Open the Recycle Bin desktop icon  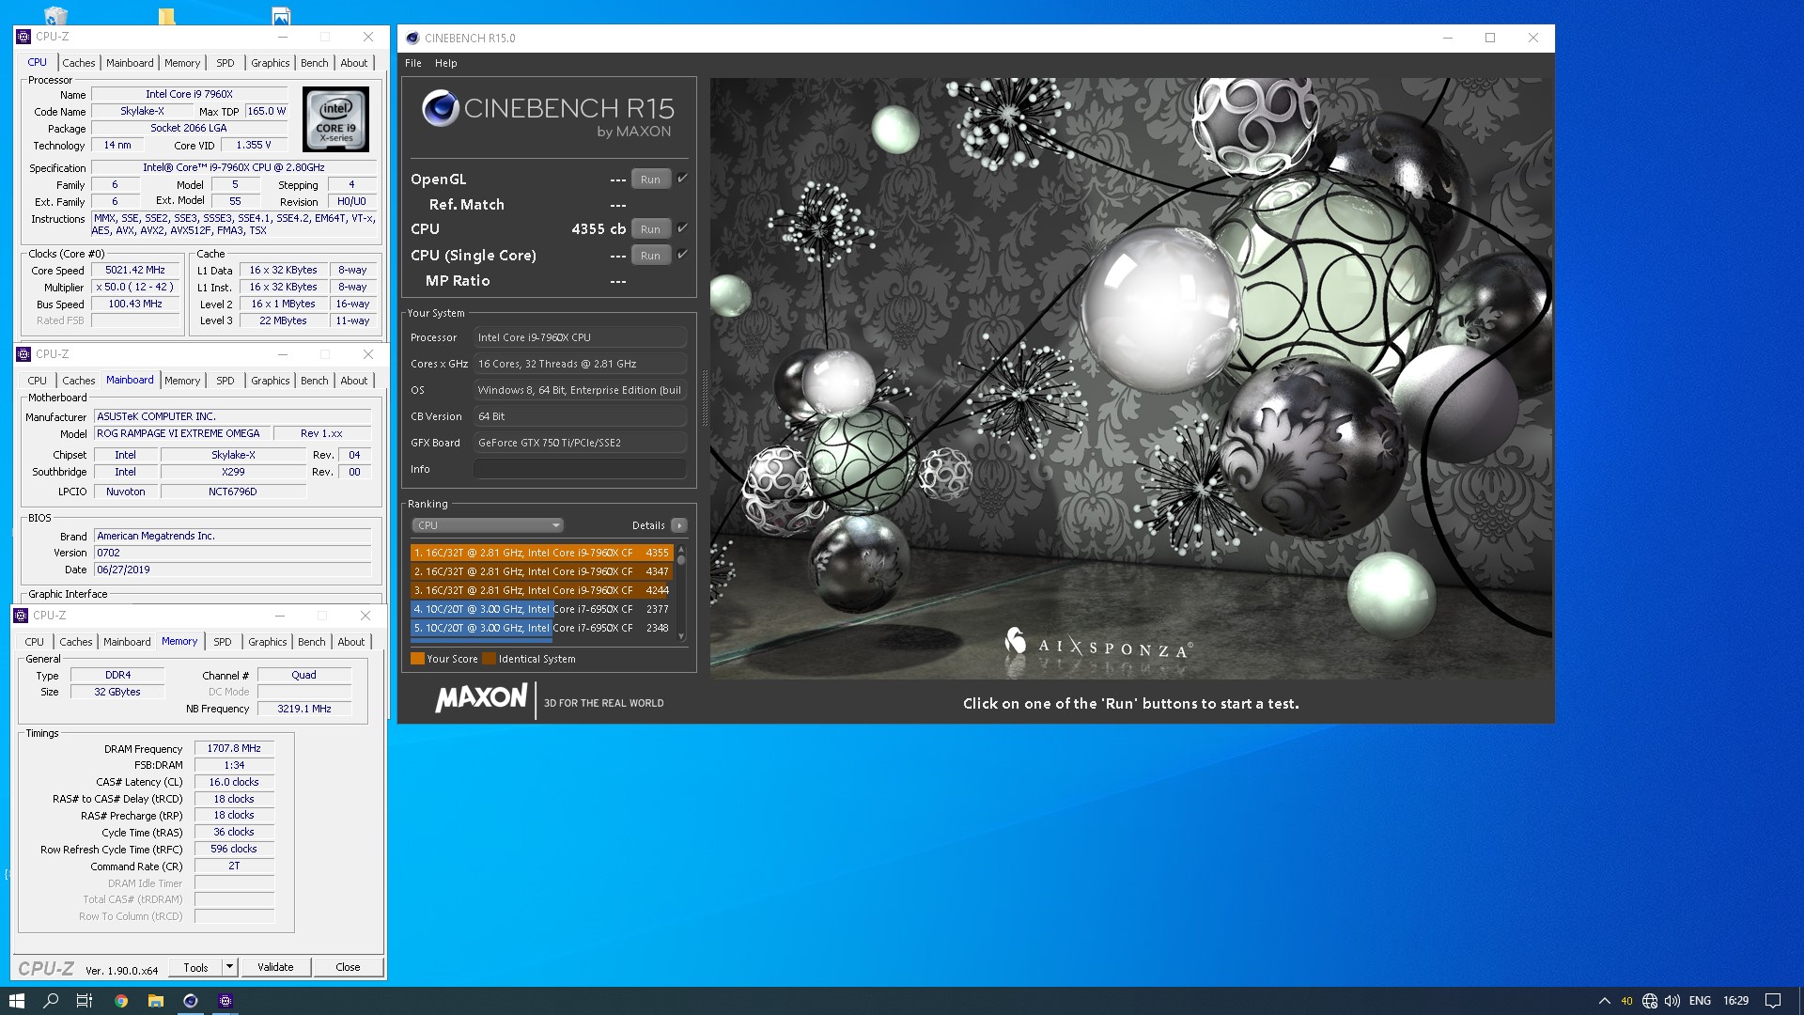coord(55,15)
